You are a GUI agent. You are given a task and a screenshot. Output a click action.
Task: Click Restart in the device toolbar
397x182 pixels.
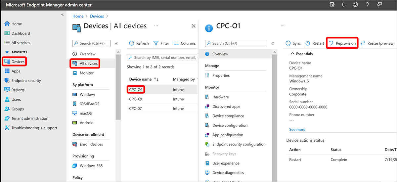click(315, 43)
